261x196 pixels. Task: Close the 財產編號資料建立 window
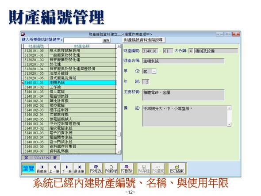coord(236,34)
